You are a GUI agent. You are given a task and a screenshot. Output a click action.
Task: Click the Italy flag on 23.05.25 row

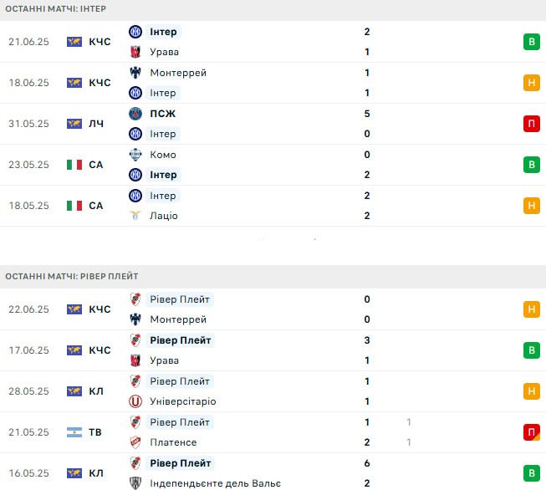click(74, 165)
